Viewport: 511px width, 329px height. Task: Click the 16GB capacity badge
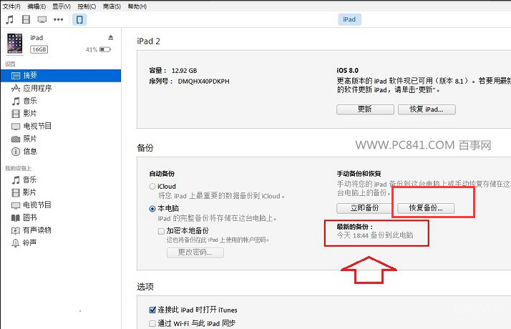[39, 49]
